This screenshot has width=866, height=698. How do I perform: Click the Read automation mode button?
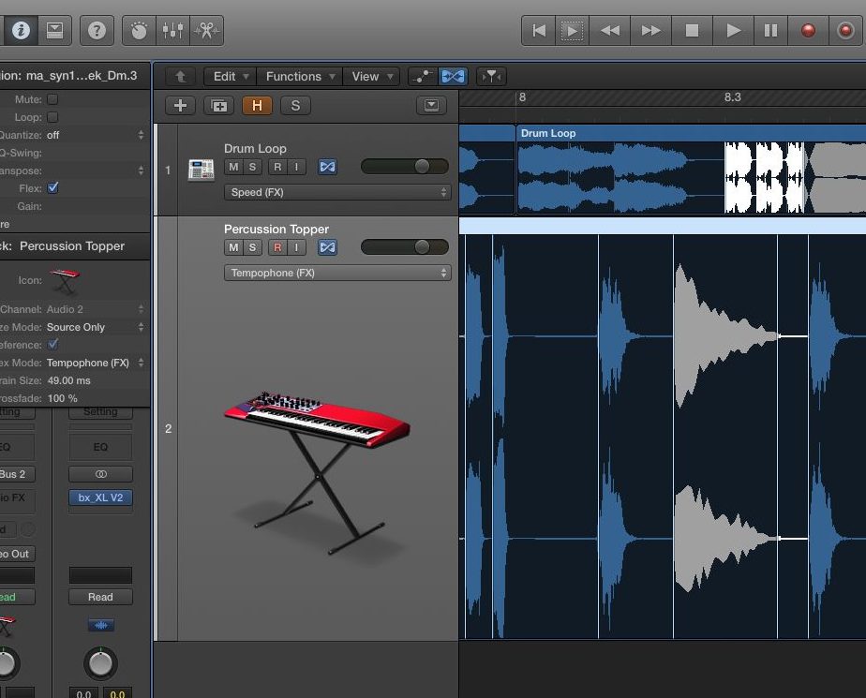tap(100, 597)
